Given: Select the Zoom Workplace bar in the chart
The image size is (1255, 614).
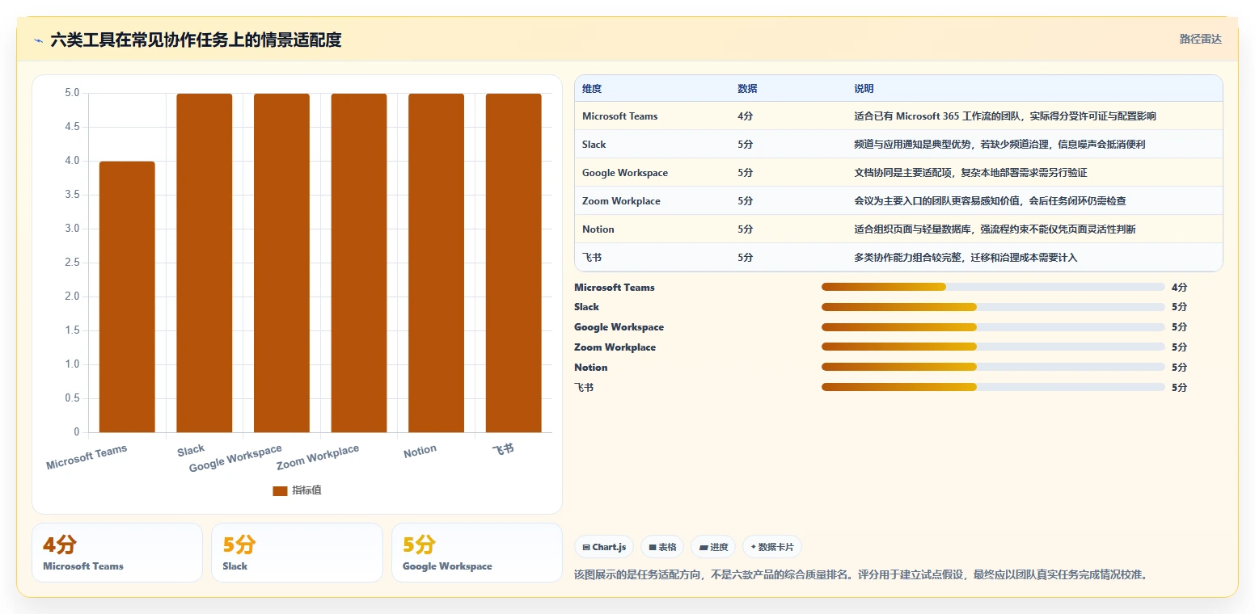Looking at the screenshot, I should pyautogui.click(x=359, y=263).
